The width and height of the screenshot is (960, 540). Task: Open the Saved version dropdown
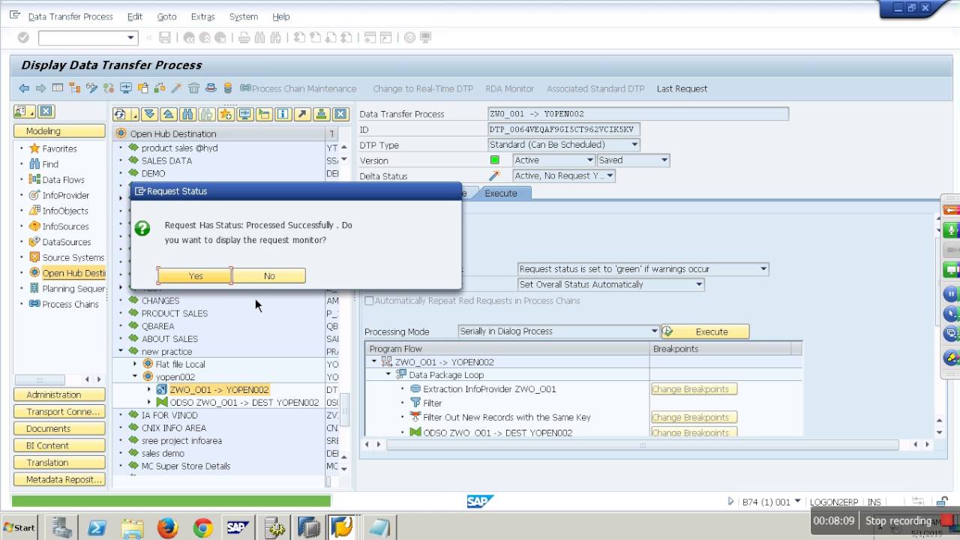point(664,160)
